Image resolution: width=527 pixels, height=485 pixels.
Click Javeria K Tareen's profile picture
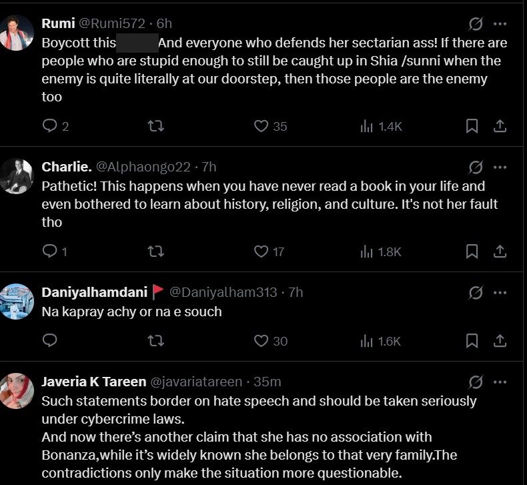point(17,391)
